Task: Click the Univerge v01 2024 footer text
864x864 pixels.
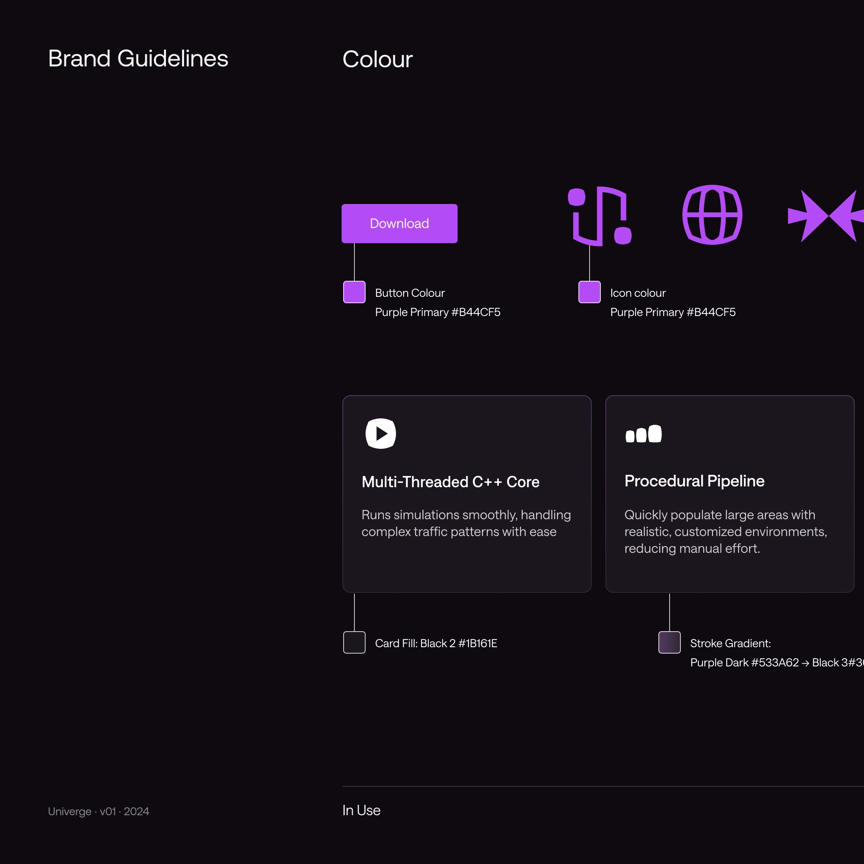Action: tap(98, 811)
